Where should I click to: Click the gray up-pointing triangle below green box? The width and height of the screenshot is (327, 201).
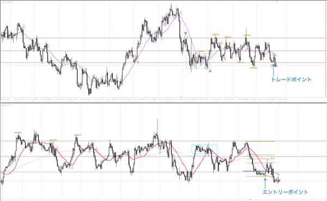coord(210,71)
